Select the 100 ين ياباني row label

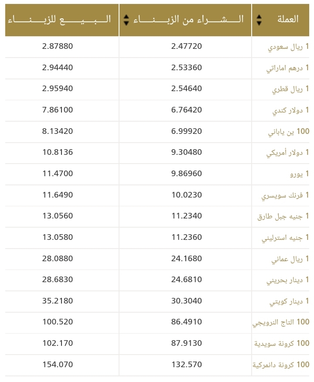pos(289,132)
